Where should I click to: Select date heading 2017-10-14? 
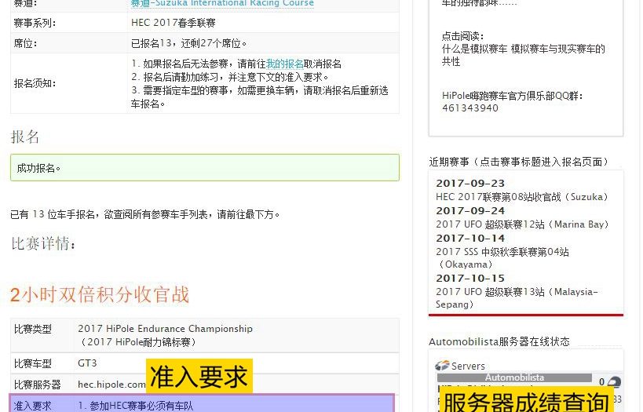coord(470,239)
